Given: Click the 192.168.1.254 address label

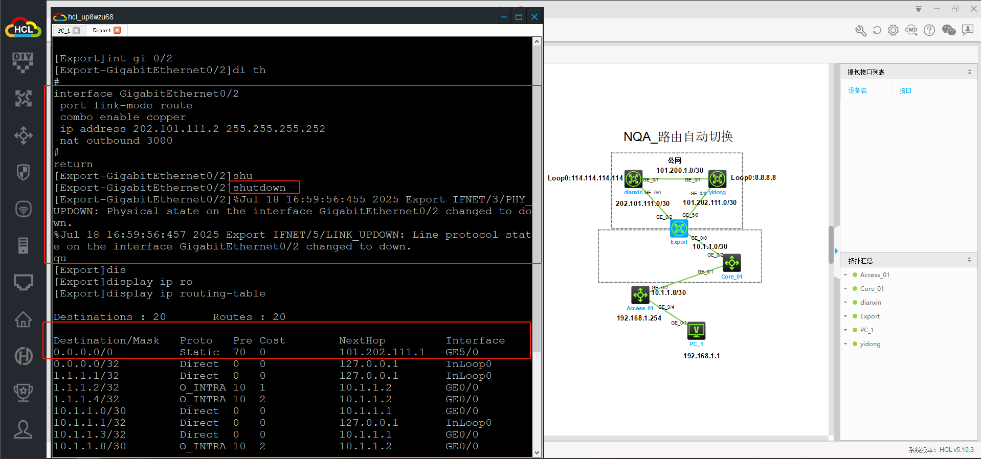Looking at the screenshot, I should click(639, 318).
